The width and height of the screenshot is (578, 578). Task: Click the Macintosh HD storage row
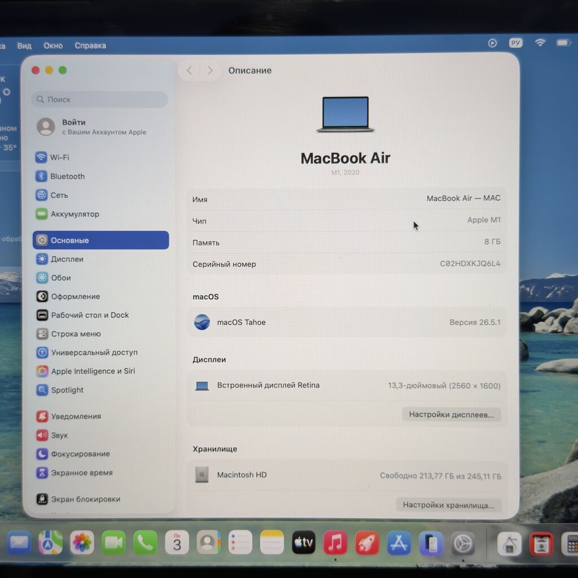pos(347,475)
